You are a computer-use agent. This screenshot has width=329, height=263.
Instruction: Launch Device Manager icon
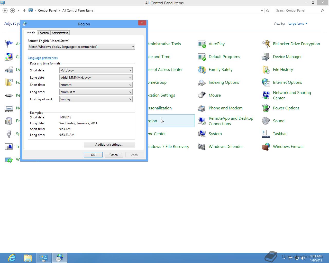point(266,57)
